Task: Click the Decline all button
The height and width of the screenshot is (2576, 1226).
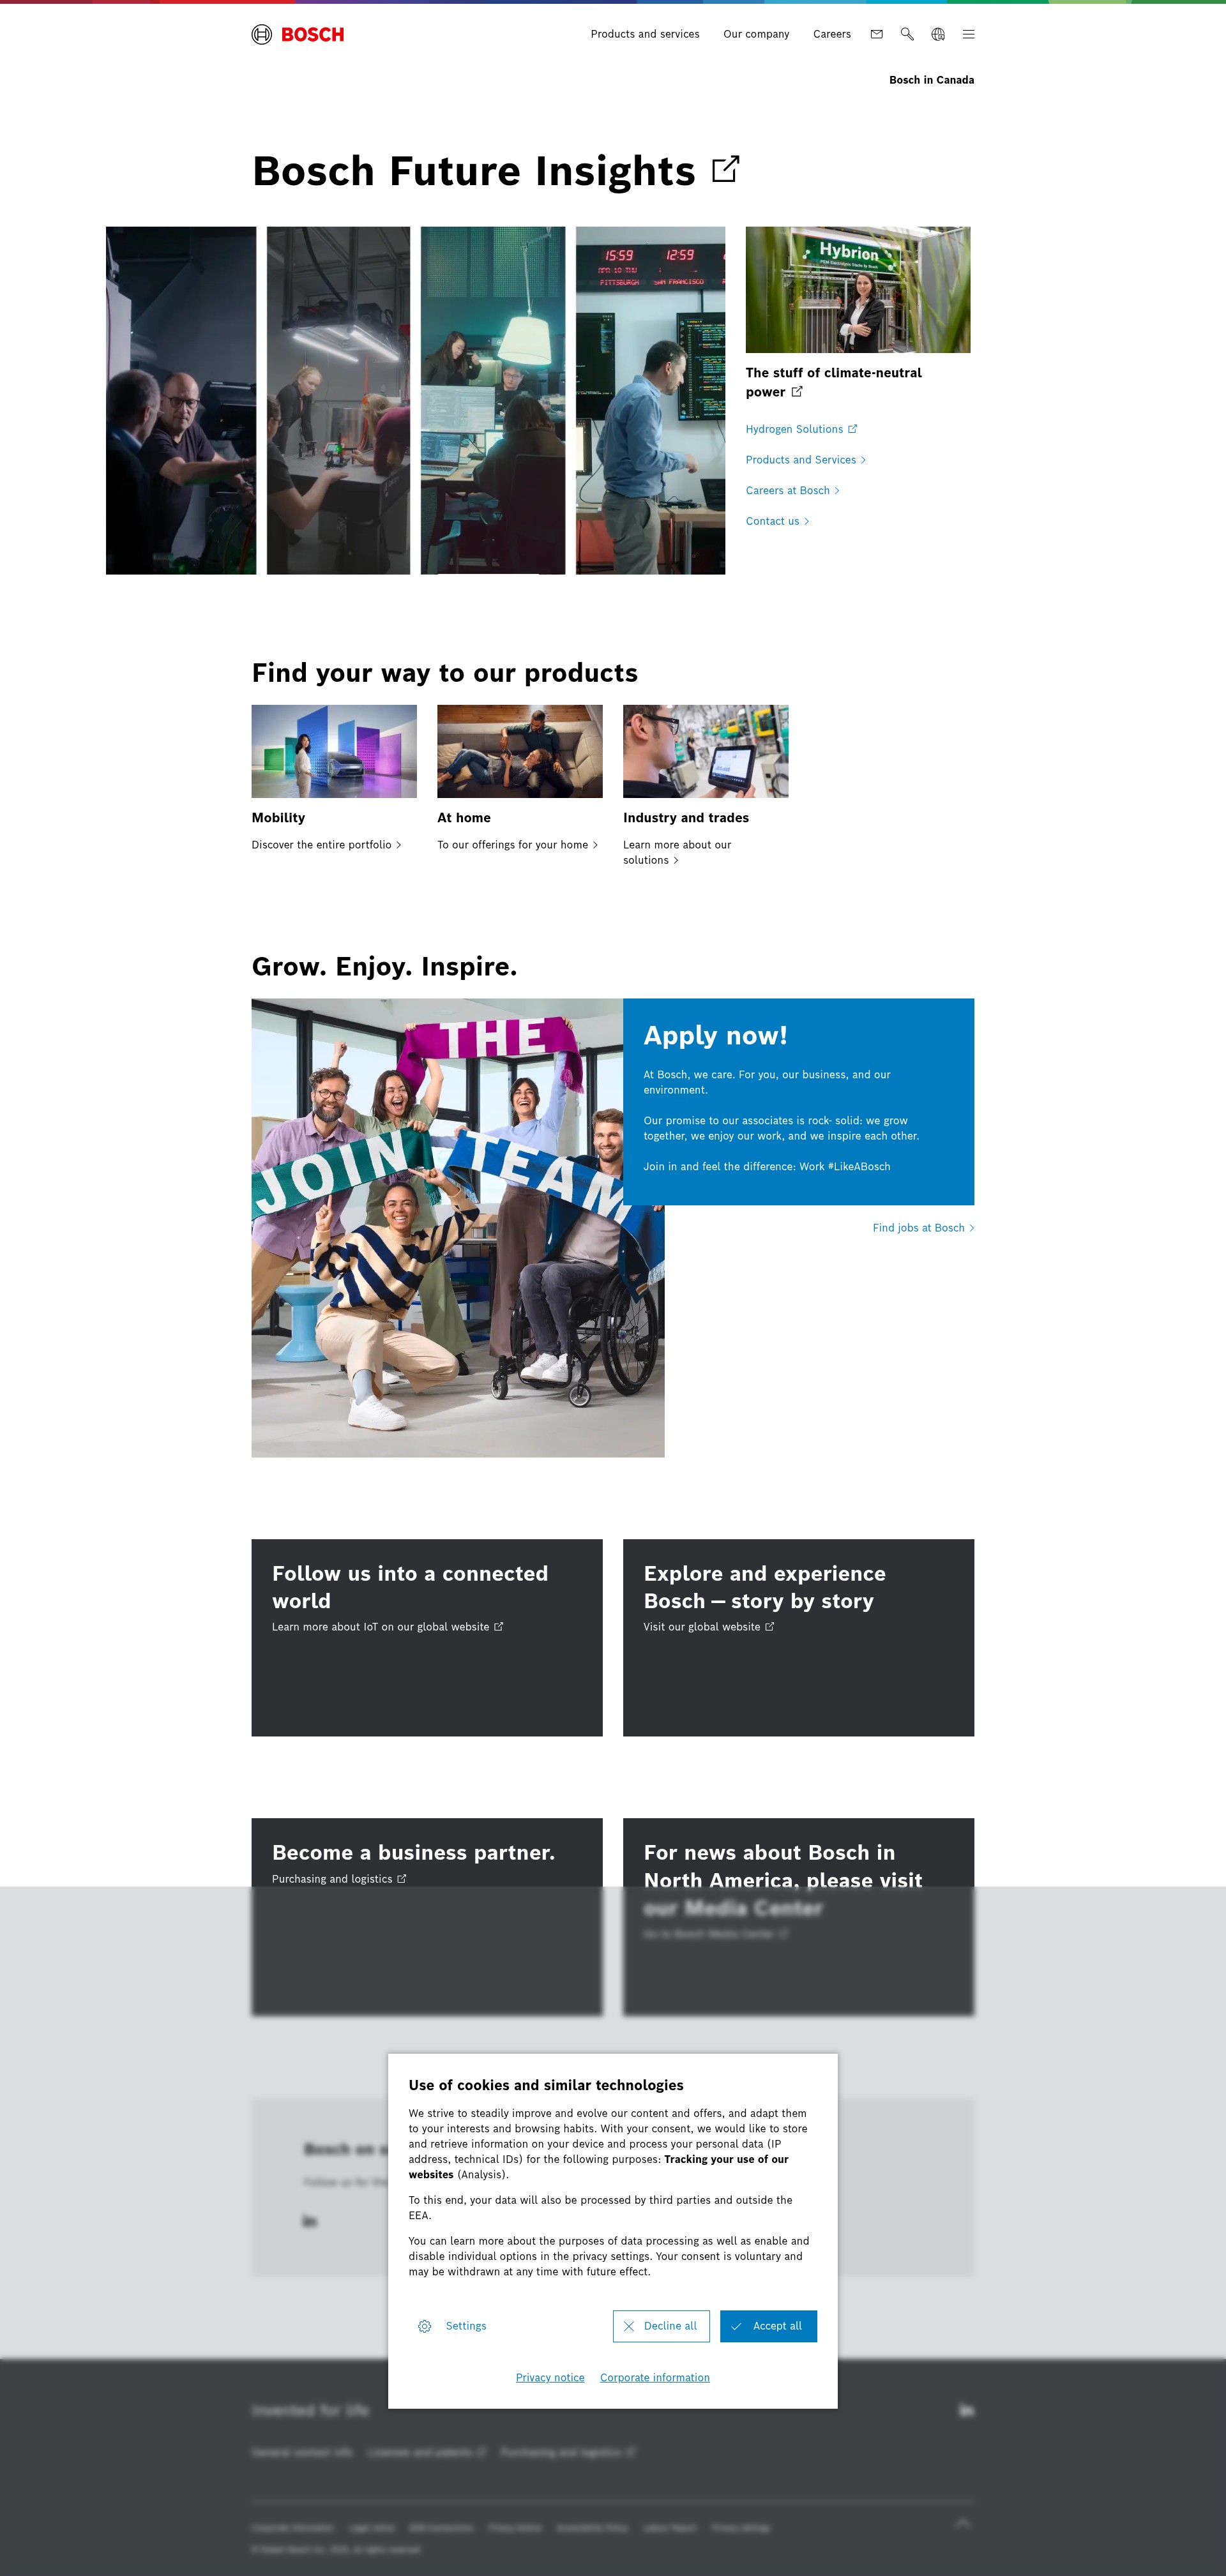Action: tap(661, 2326)
